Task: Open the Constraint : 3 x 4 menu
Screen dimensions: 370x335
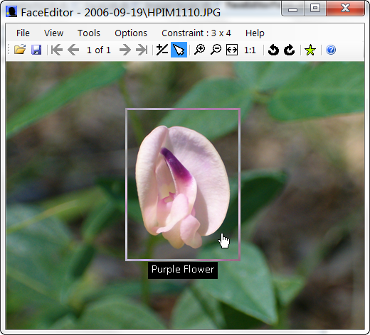Action: 196,33
